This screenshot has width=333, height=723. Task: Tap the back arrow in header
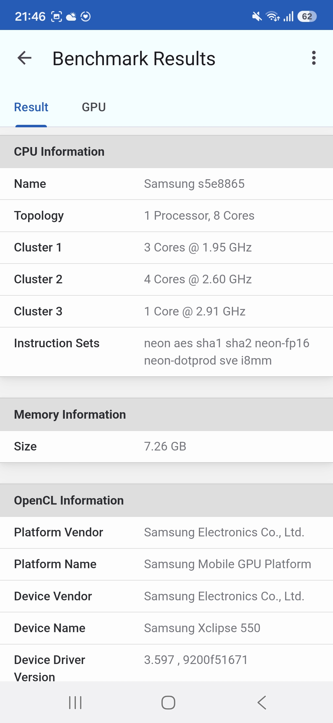(25, 58)
